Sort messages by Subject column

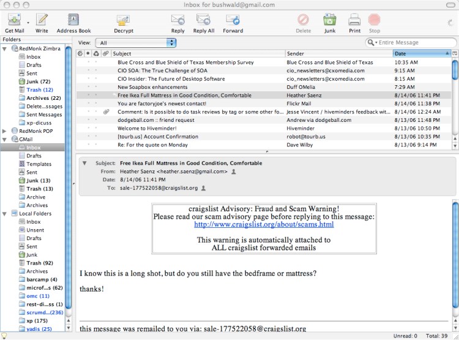tap(198, 53)
